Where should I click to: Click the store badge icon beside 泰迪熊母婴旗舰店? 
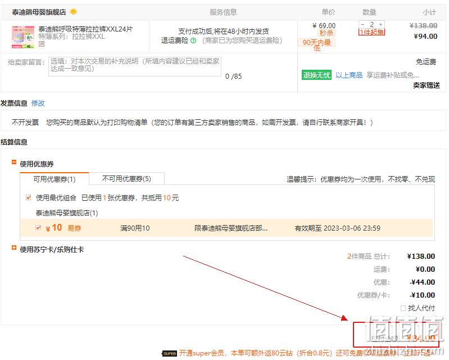tap(73, 12)
